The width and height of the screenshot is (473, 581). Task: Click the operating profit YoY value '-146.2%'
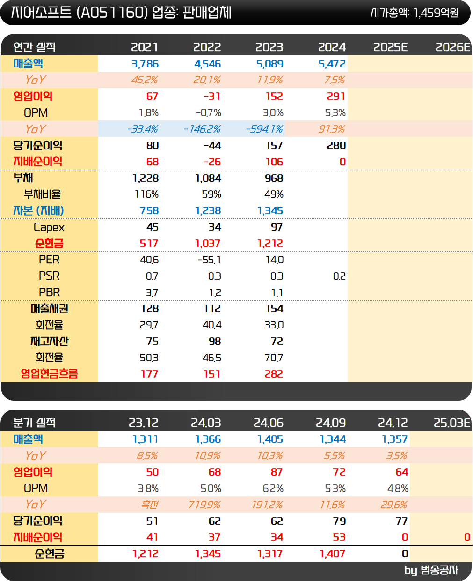point(202,129)
